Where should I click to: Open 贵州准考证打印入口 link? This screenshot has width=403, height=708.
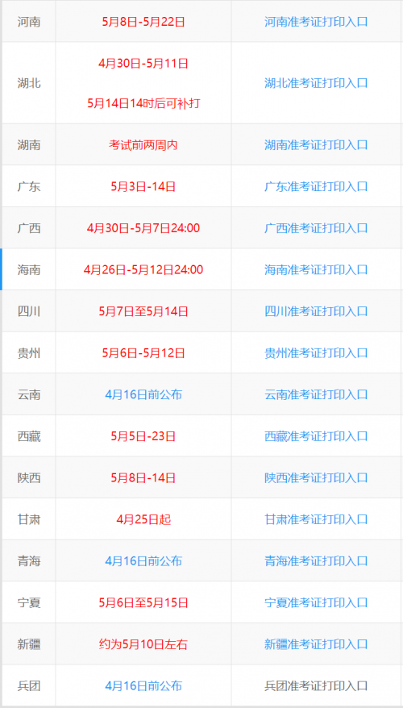tap(316, 352)
